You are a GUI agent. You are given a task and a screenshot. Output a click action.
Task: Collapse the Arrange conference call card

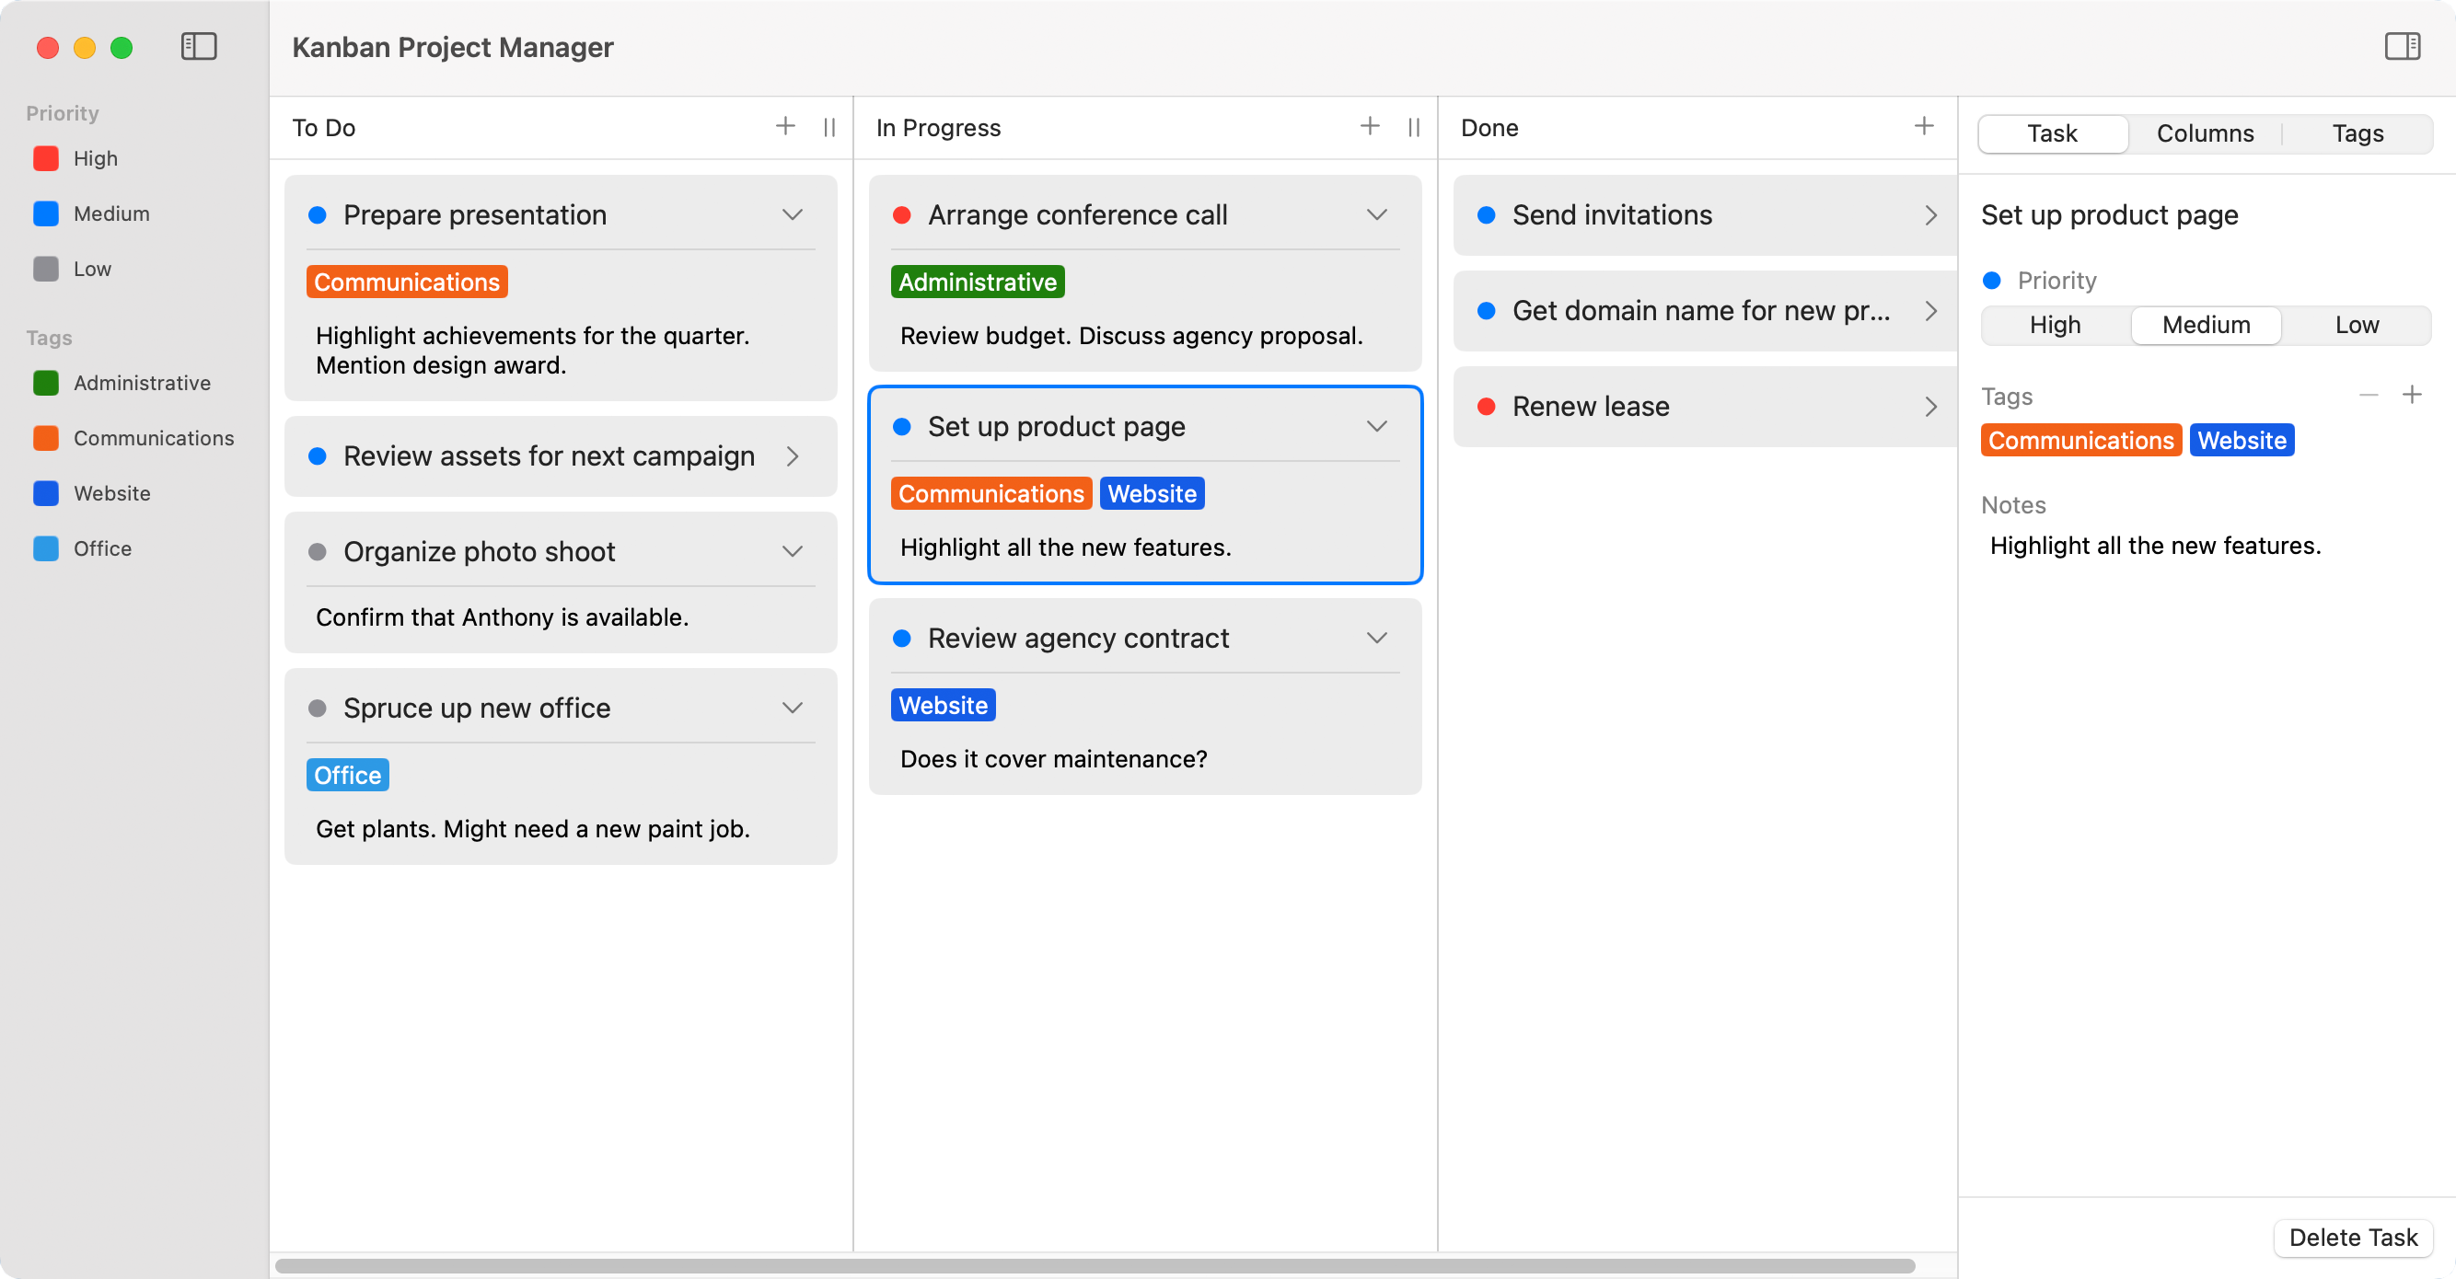[1377, 214]
